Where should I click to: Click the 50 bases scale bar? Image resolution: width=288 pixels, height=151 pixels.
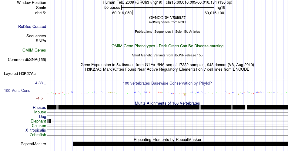[168, 8]
